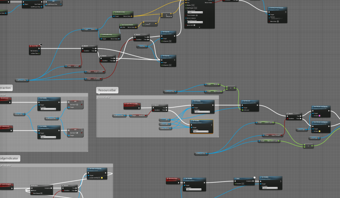Select the UpdateResourceBar custom event node
Image resolution: width=340 pixels, height=198 pixels.
[132, 104]
